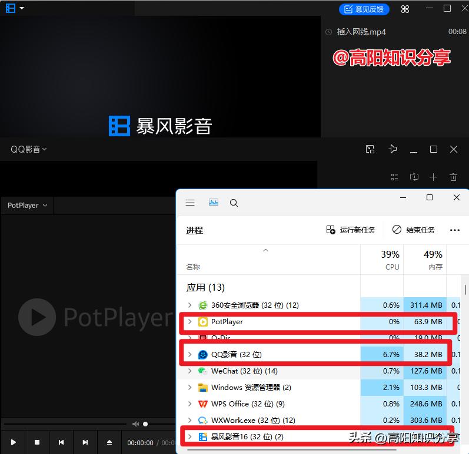Switch the QQ影音 playlist list view icon

click(394, 177)
